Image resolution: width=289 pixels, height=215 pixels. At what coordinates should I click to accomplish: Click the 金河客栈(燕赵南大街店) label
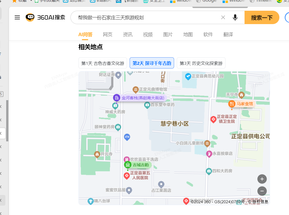tap(143, 98)
